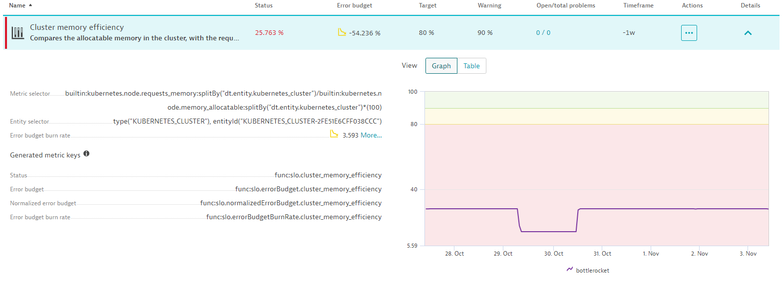Image resolution: width=782 pixels, height=281 pixels.
Task: Click the Actions column header
Action: coord(692,5)
